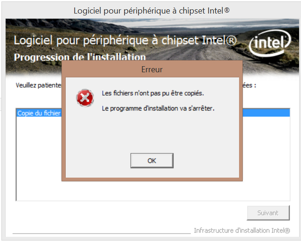Click the red error X icon
Screen dimensions: 301x241
[x=85, y=98]
